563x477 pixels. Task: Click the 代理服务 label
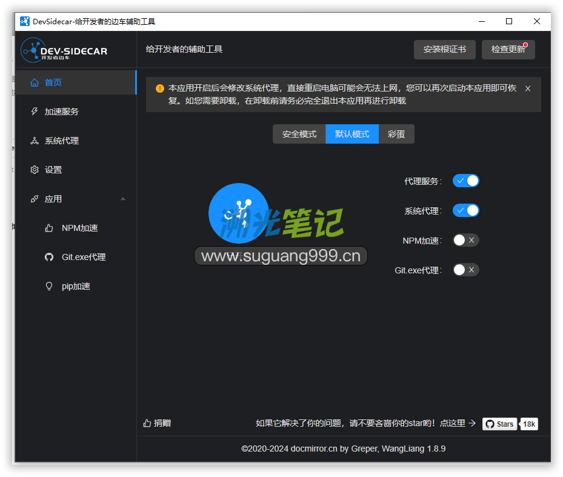tap(423, 181)
